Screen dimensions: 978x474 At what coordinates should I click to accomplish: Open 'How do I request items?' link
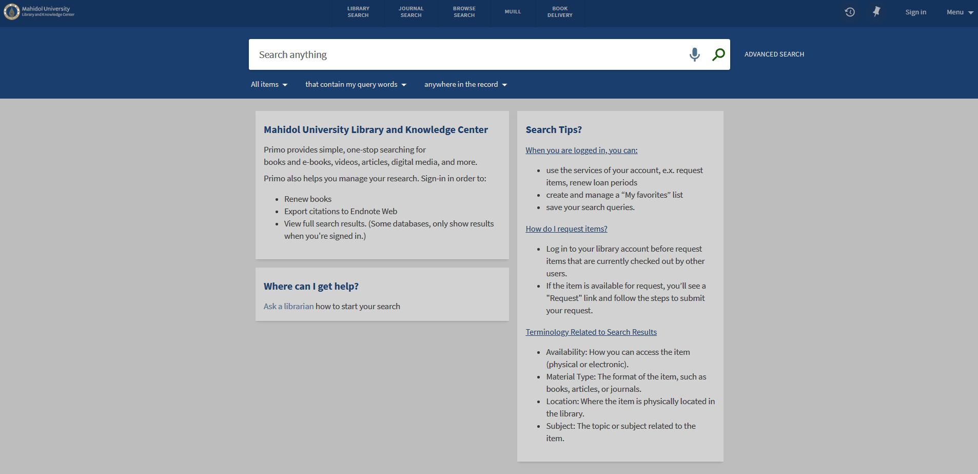(x=566, y=229)
